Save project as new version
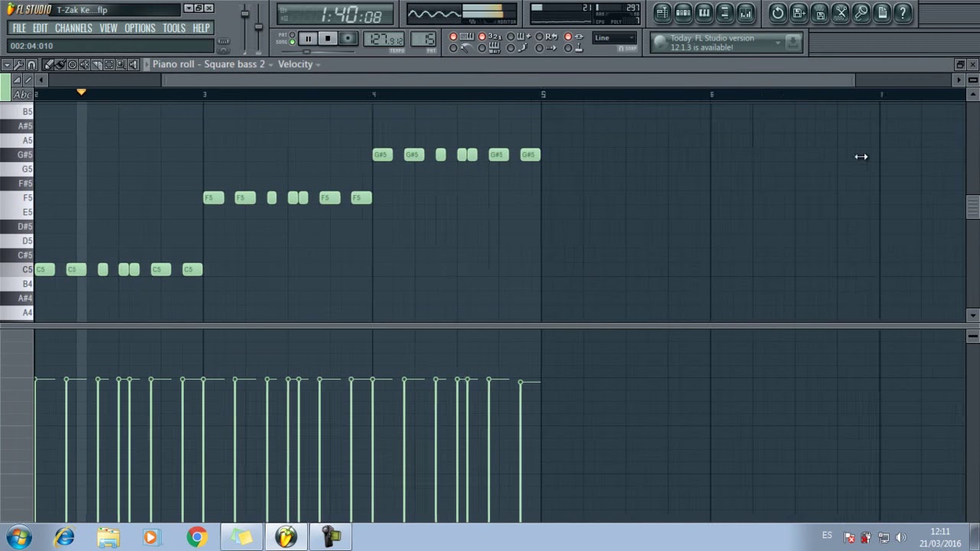 coord(799,12)
